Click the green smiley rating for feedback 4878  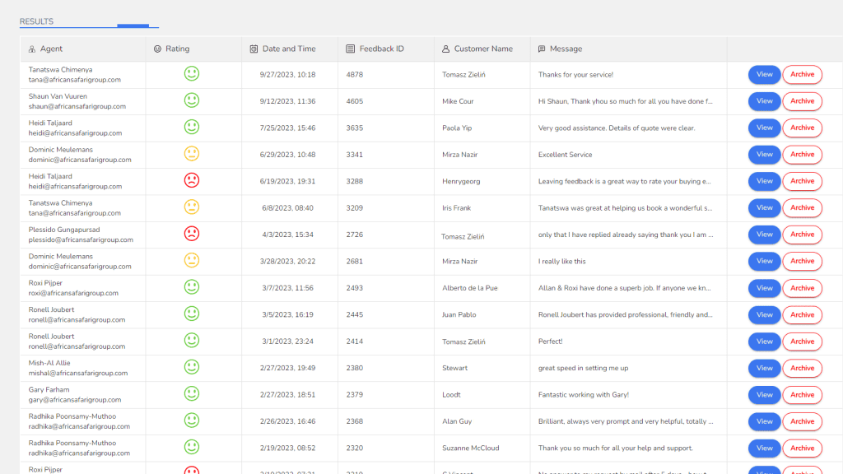(192, 74)
